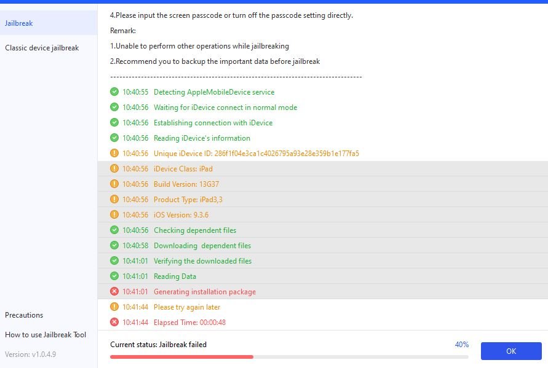Screen dimensions: 548x368
Task: Open How to use Jailbreak Tool
Action: (x=46, y=335)
